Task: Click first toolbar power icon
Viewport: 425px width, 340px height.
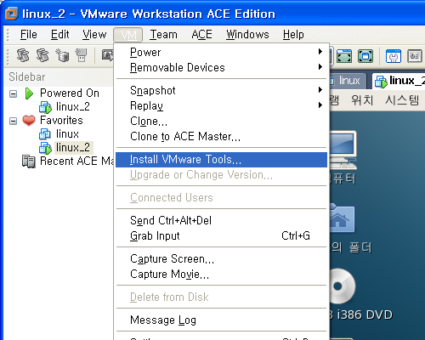Action: point(23,55)
